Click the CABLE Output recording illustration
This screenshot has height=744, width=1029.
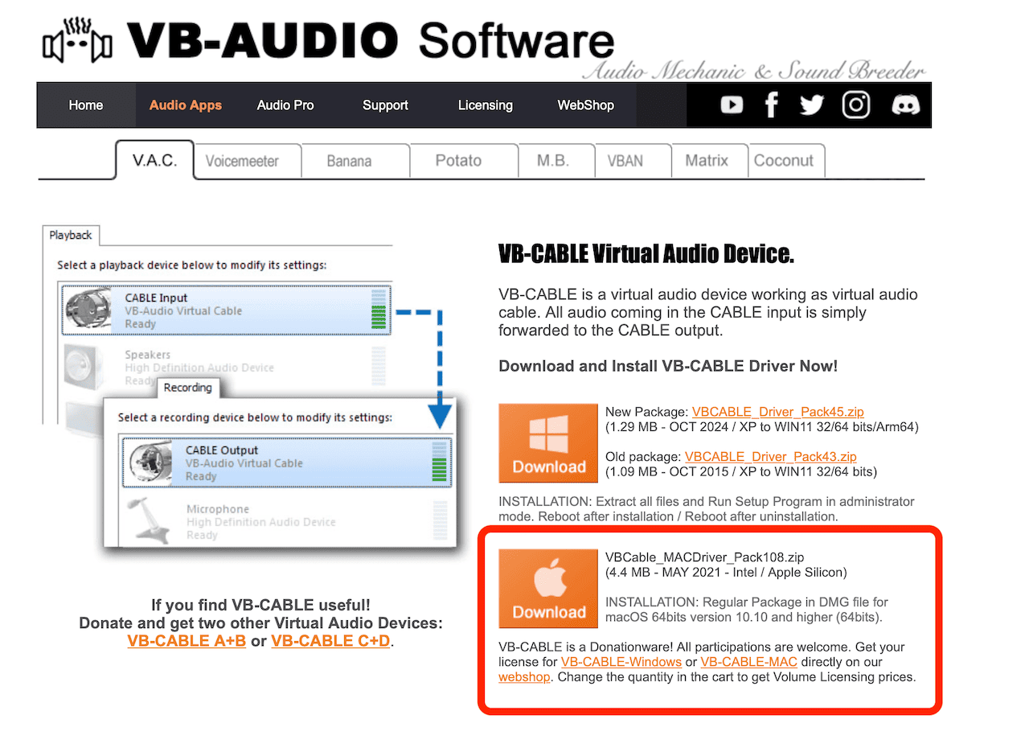tap(287, 462)
